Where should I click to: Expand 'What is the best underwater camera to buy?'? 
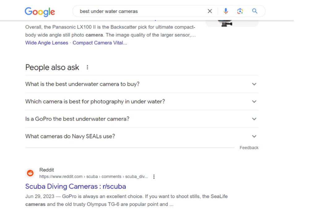tap(142, 84)
